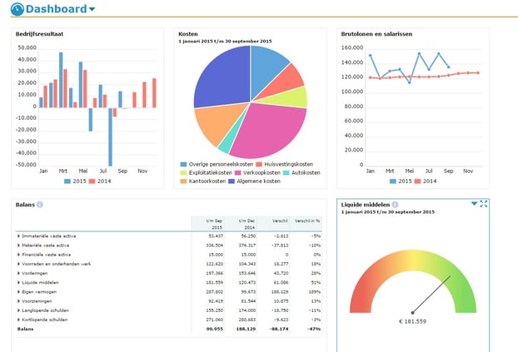
Task: Expand Eigen vermogen row
Action: point(18,292)
